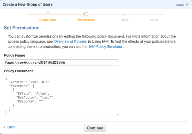Click the "Resource": "*" line
Screen dimensions: 192x134
click(x=30, y=101)
